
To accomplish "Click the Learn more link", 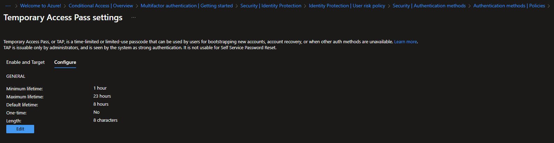I will (405, 42).
